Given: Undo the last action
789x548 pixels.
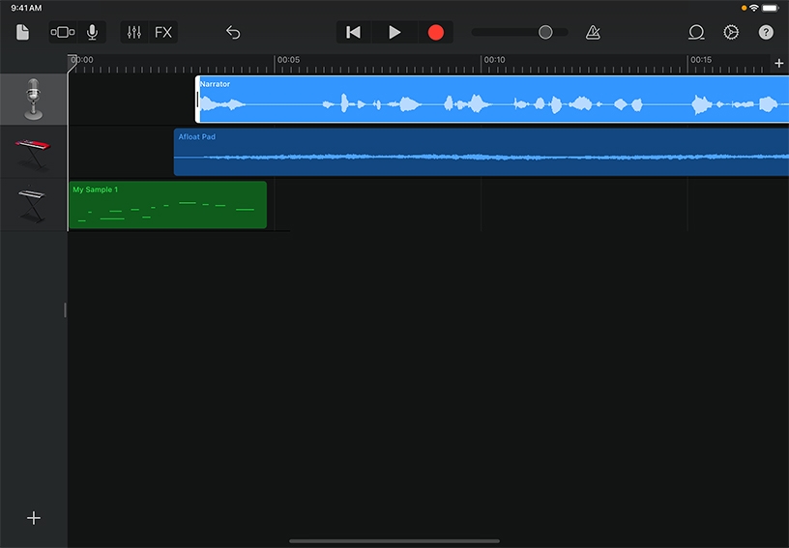Looking at the screenshot, I should [233, 32].
